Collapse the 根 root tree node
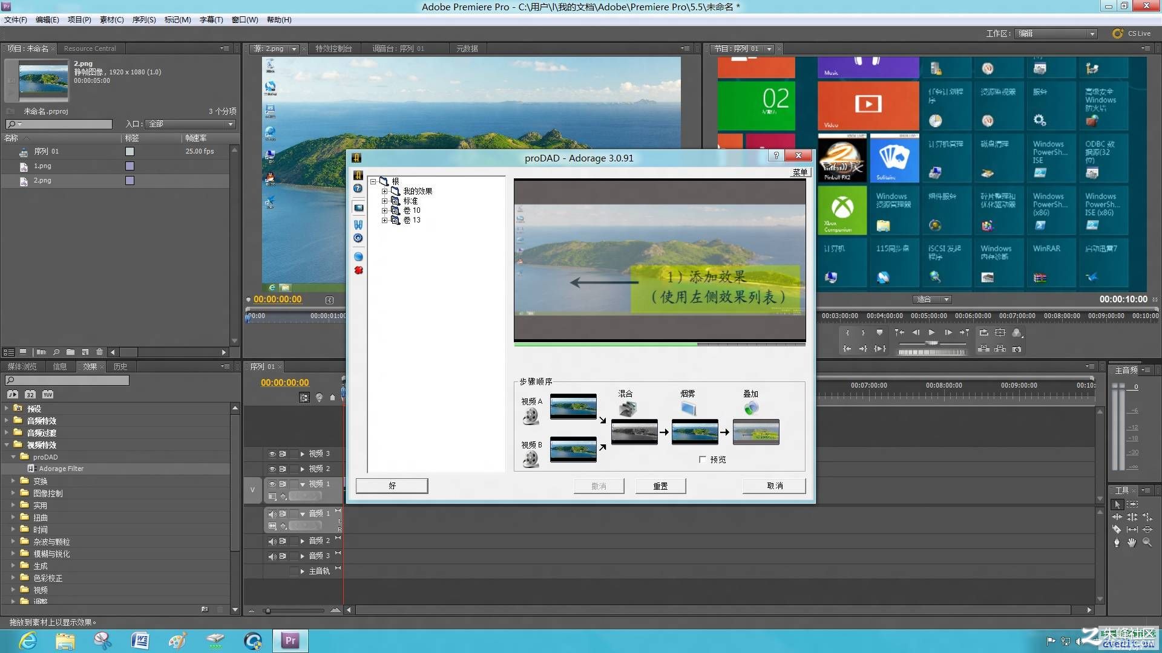1162x653 pixels. pyautogui.click(x=373, y=181)
